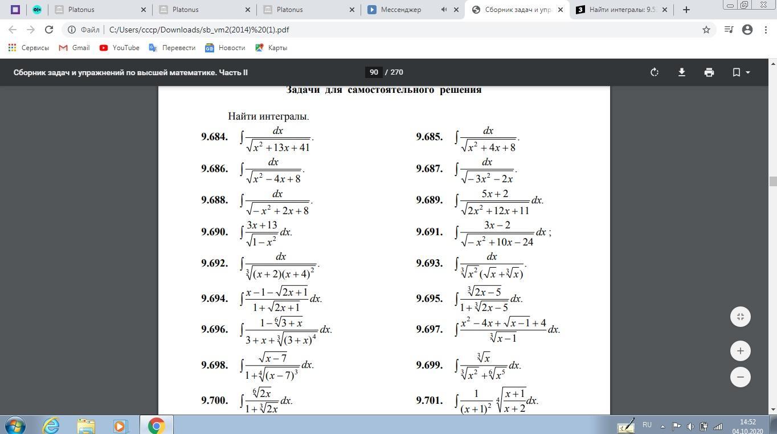View site information icon next to Файл
Viewport: 777px width, 434px height.
click(x=72, y=30)
